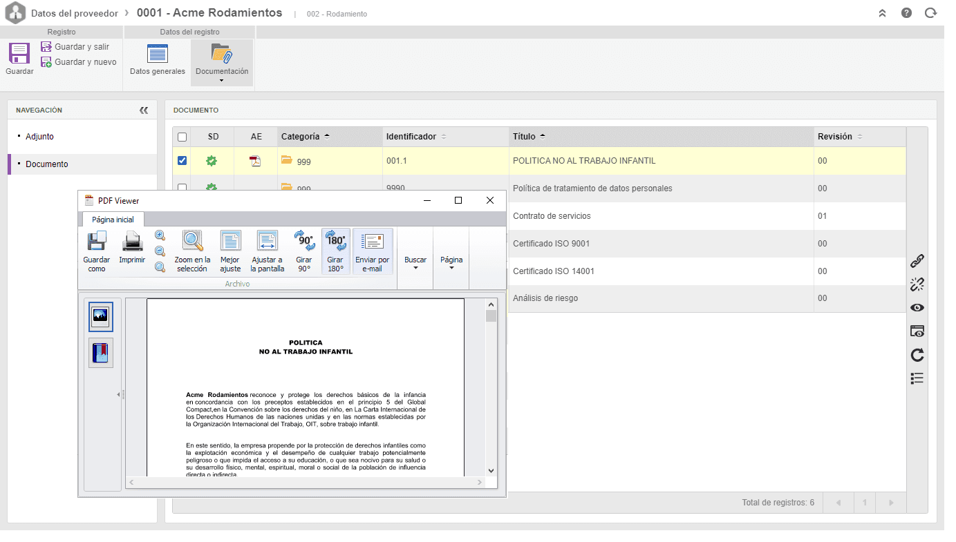Uncheck the POLITICA NO AL TRABAJO INFANTIL row checkbox
Screen dimensions: 956x542
(182, 160)
